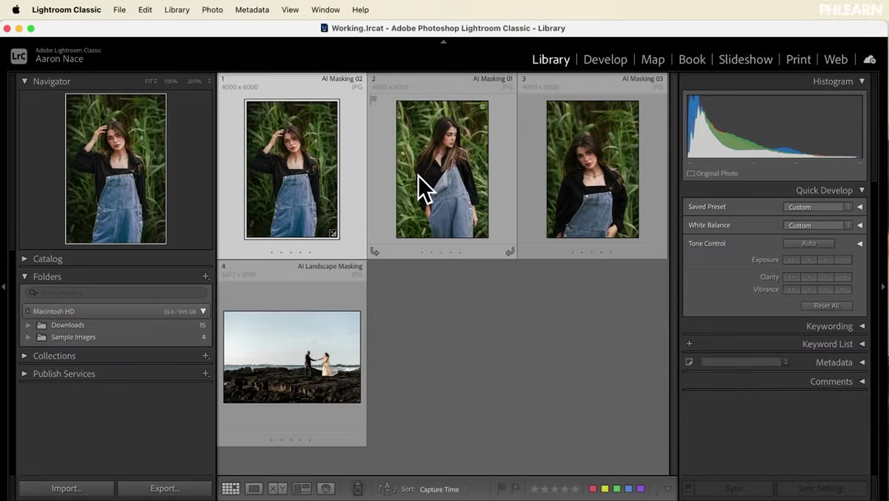Expand the Catalog panel
This screenshot has width=889, height=501.
click(24, 259)
